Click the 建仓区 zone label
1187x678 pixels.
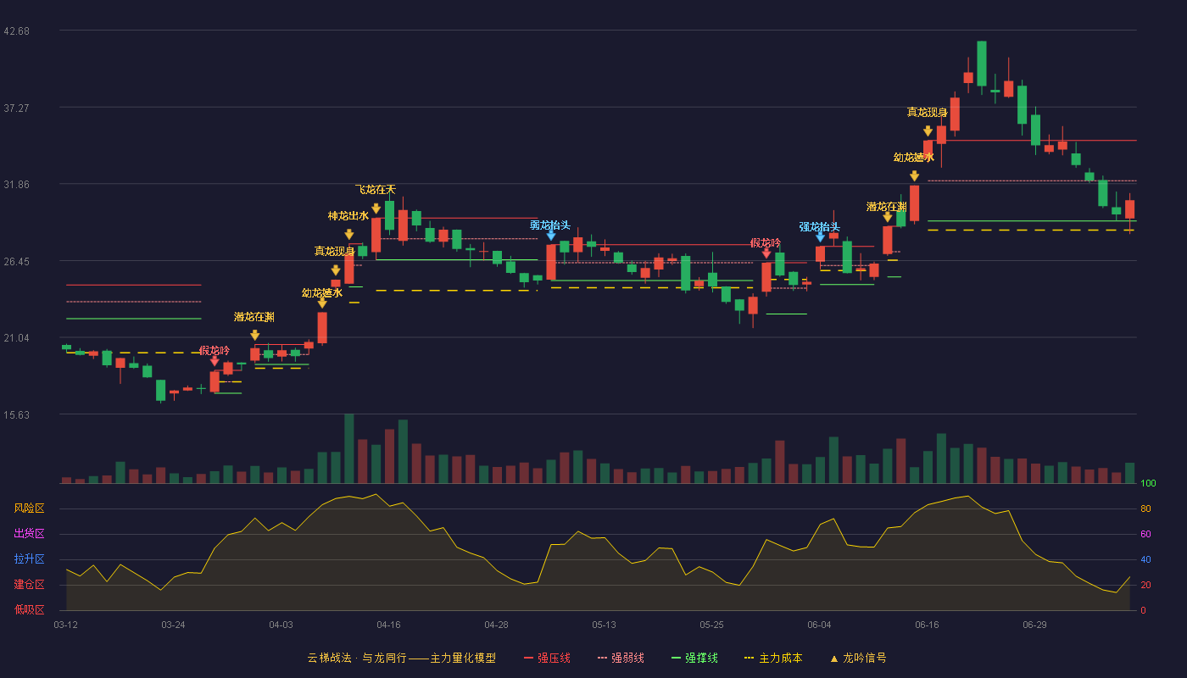[29, 585]
